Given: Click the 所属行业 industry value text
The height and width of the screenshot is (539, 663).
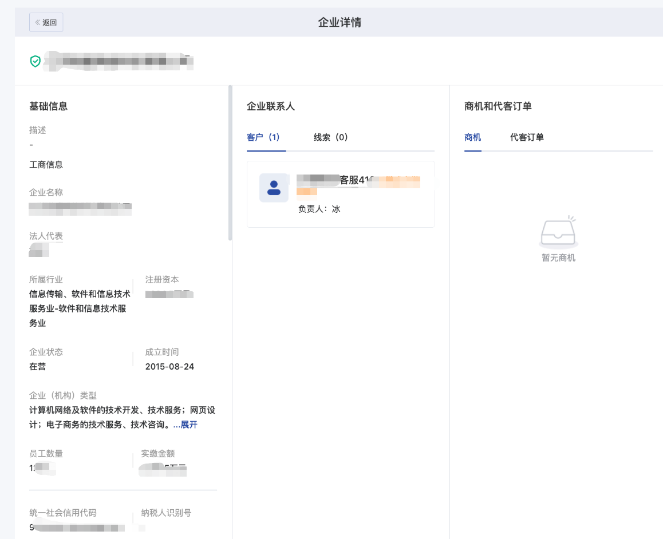Looking at the screenshot, I should (x=80, y=308).
